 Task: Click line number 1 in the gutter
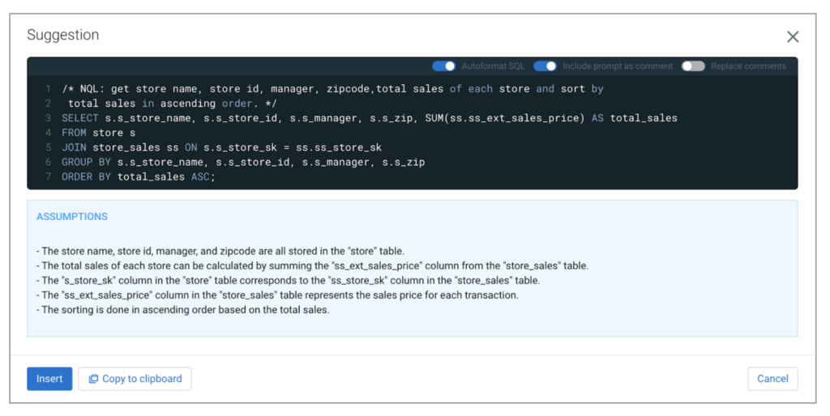click(48, 89)
